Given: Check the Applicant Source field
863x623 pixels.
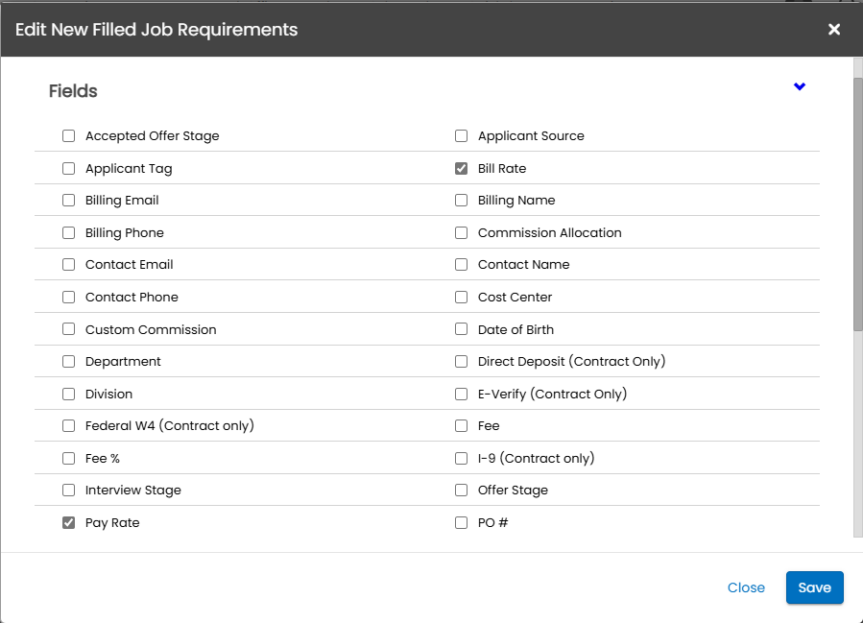Looking at the screenshot, I should [461, 136].
